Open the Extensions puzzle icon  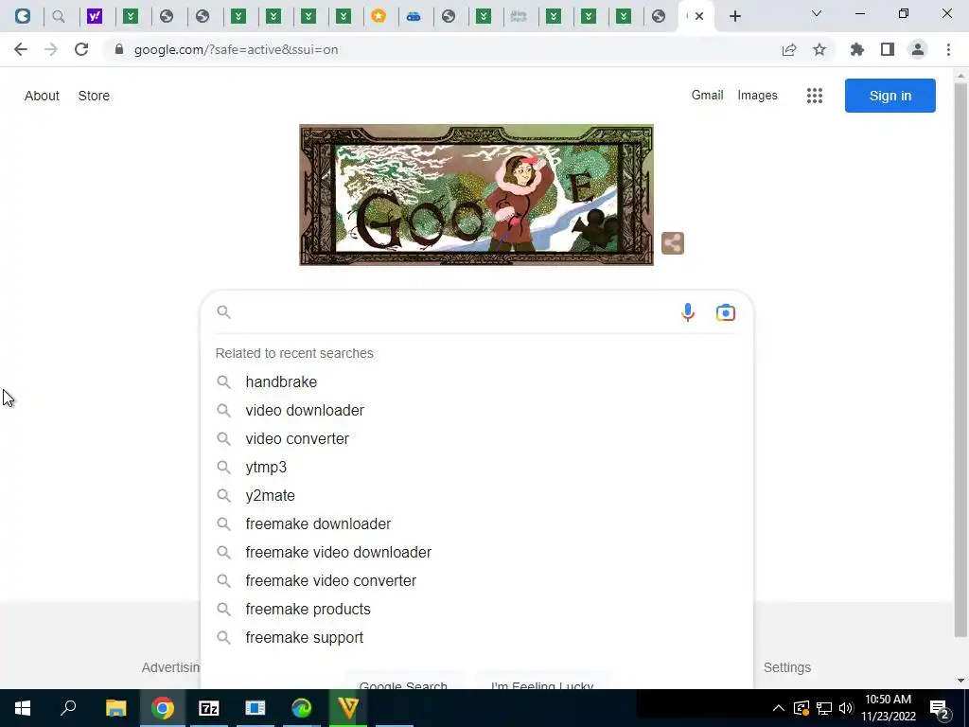[857, 49]
